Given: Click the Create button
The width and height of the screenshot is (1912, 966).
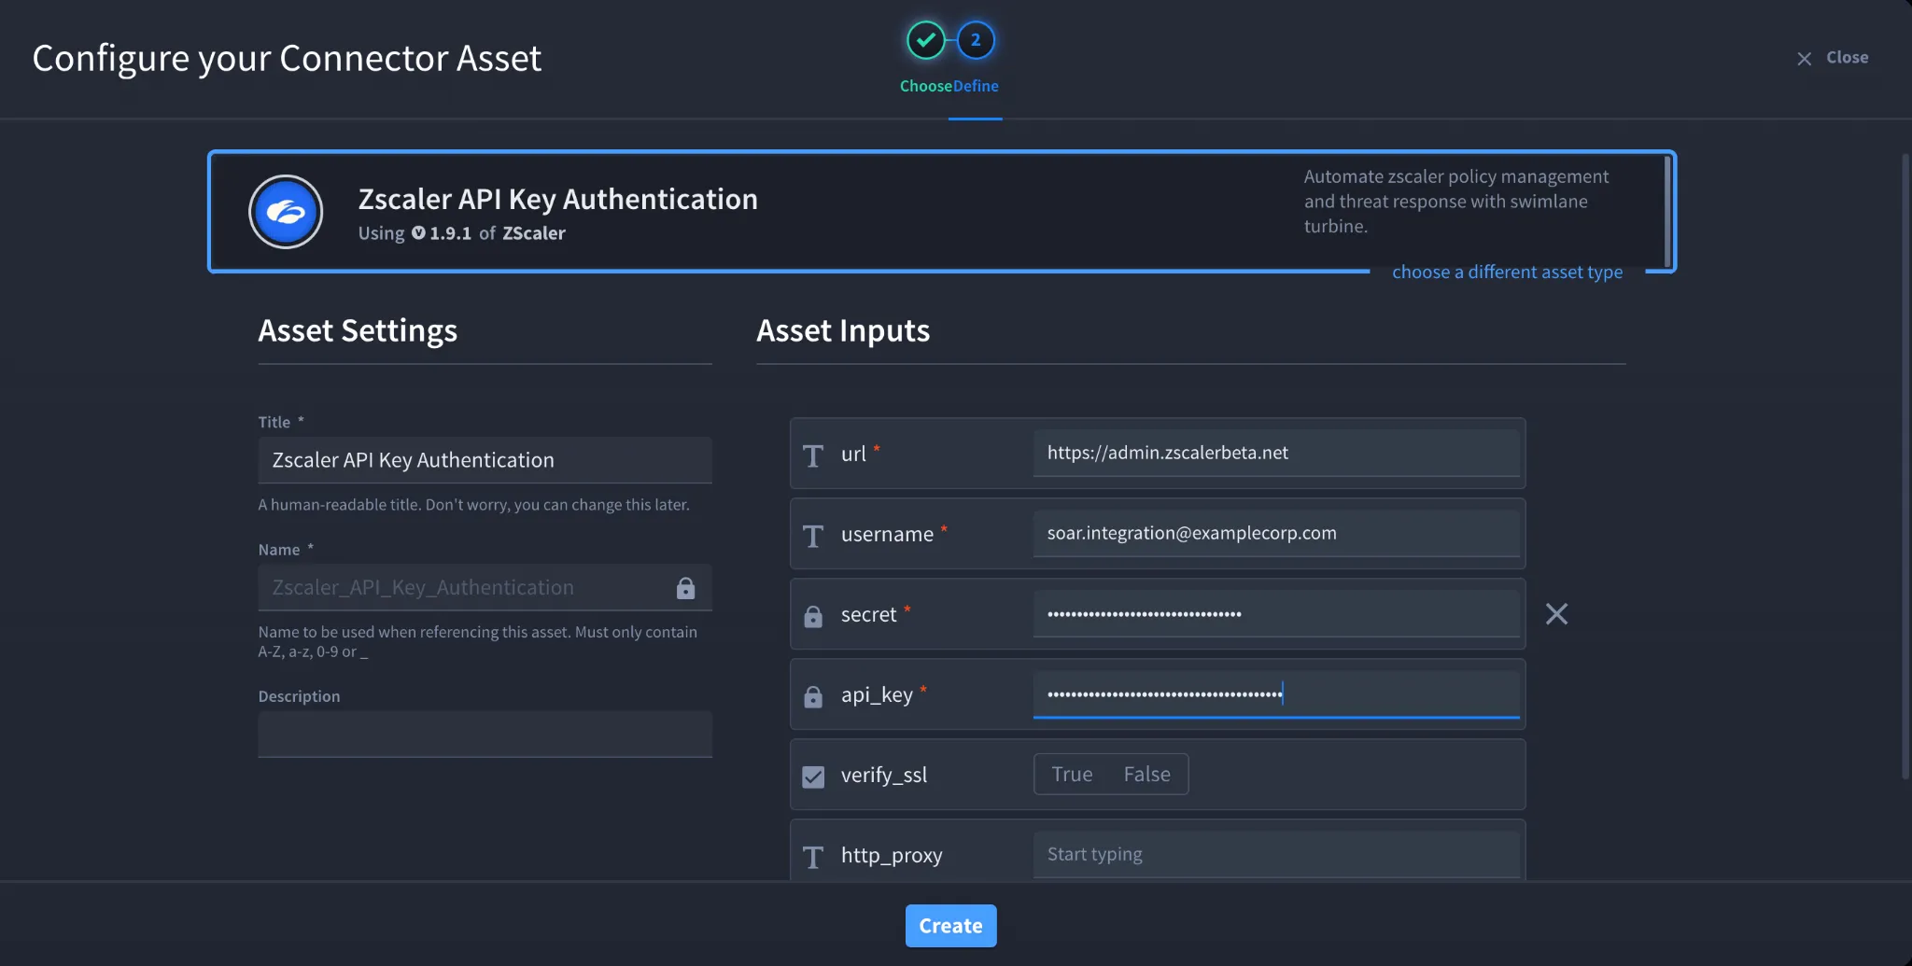Looking at the screenshot, I should pos(950,926).
